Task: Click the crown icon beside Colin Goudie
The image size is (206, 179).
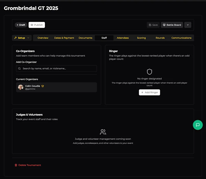Action: (43, 86)
